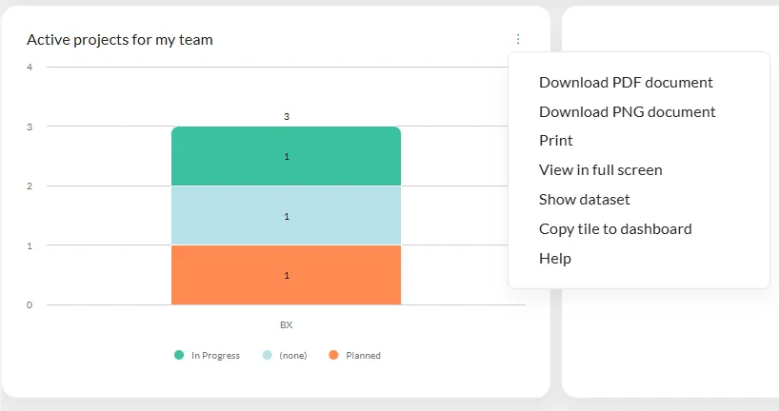The height and width of the screenshot is (411, 779).
Task: Choose Download PNG document option
Action: click(x=627, y=111)
